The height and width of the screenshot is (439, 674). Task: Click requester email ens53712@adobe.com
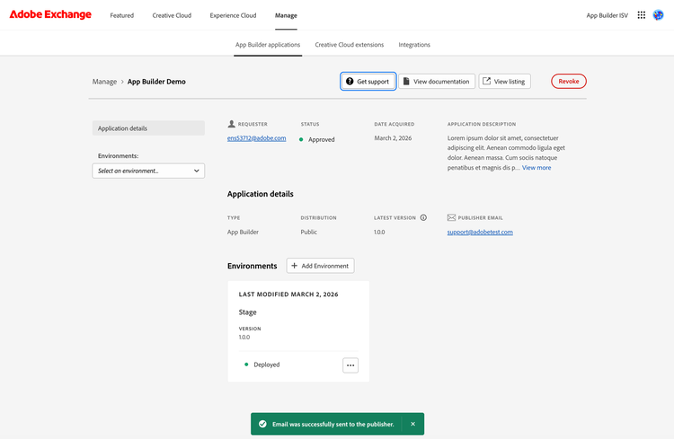257,138
